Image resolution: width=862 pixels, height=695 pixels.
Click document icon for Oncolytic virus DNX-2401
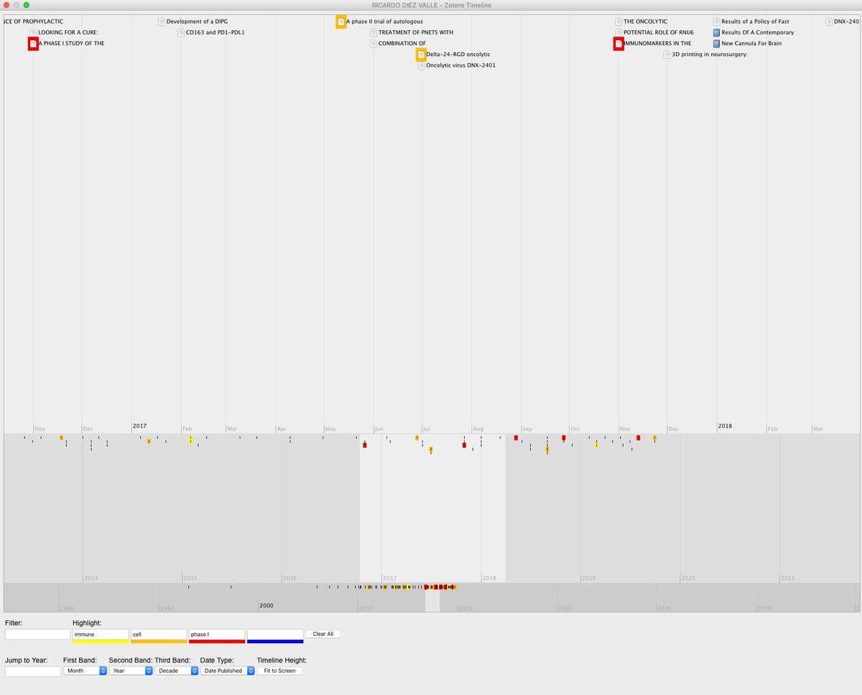coord(422,65)
